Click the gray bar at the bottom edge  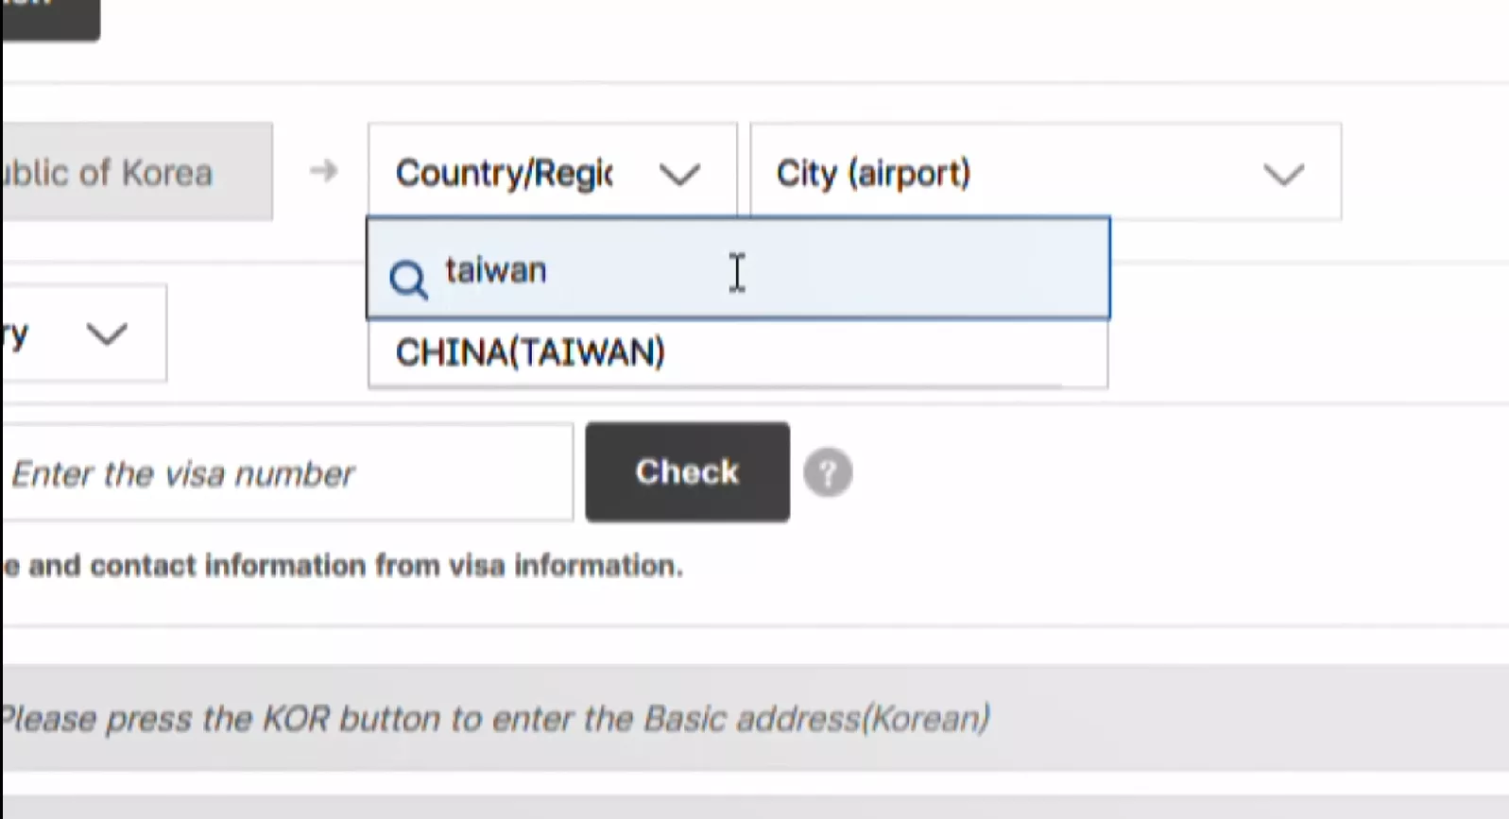click(x=756, y=808)
